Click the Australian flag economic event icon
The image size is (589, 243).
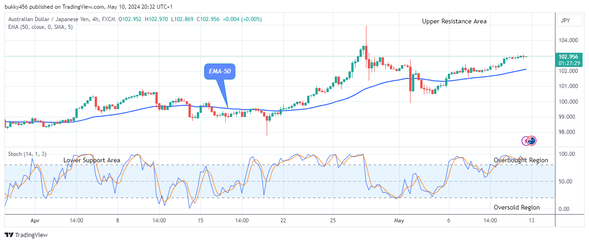pyautogui.click(x=532, y=141)
